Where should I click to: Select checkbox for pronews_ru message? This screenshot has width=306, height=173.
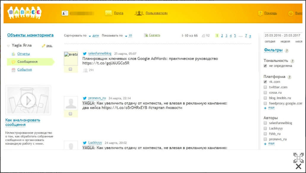tap(70, 114)
